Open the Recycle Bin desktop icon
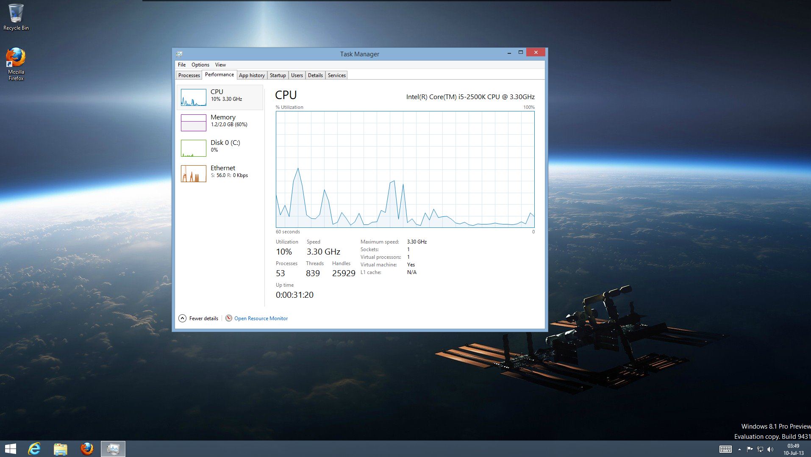Image resolution: width=811 pixels, height=457 pixels. click(x=16, y=17)
